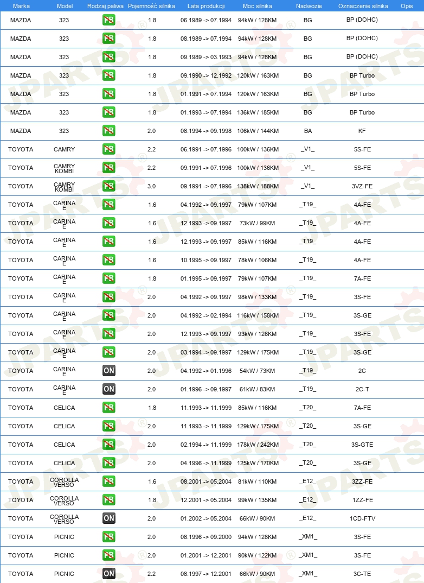Click the Model column header
Viewport: 424px width, 583px height.
click(65, 6)
